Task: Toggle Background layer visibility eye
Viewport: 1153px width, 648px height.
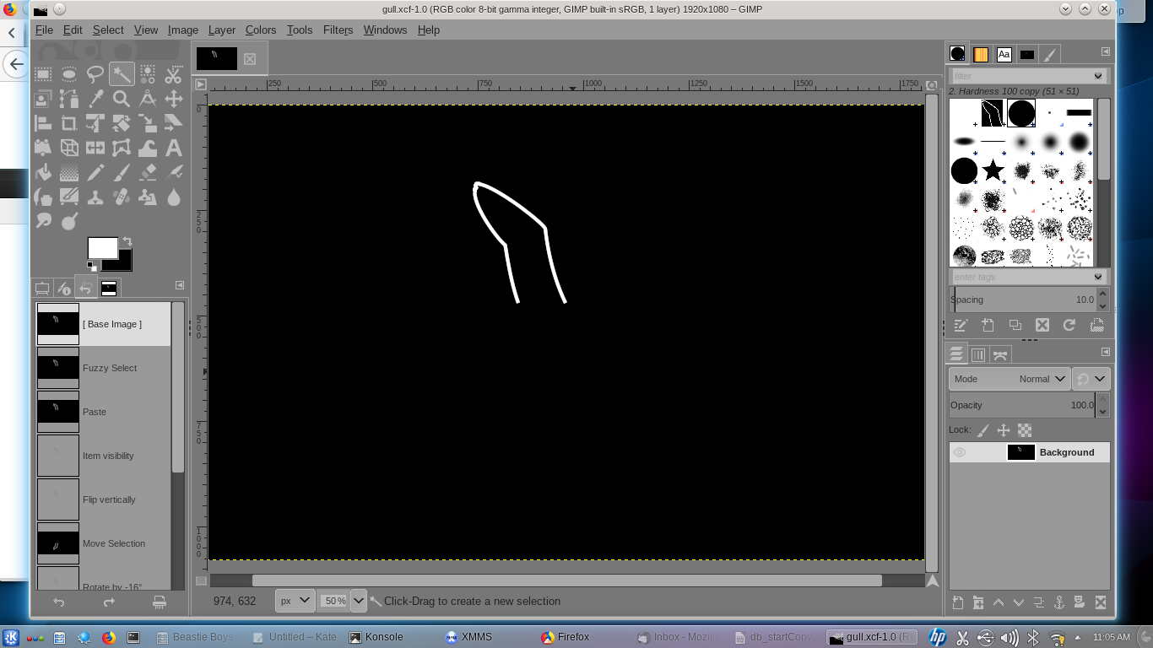Action: [960, 452]
